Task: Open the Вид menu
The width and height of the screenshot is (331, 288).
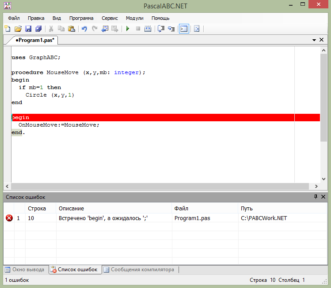Action: (x=57, y=19)
